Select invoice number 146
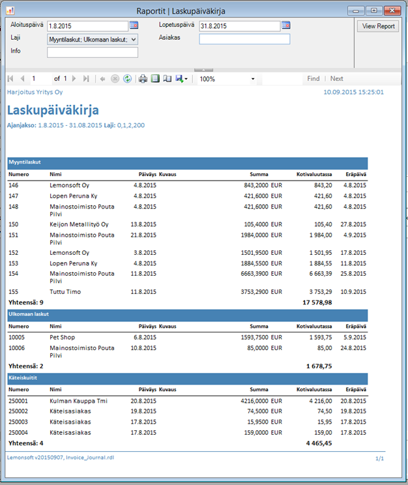 tap(13, 185)
